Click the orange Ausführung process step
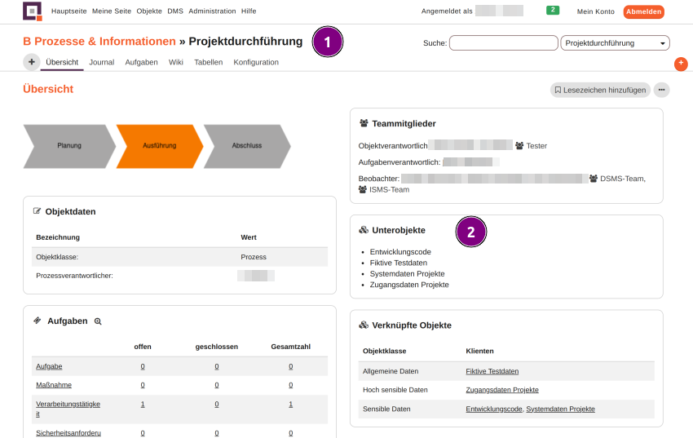Screen dimensions: 693x438 pyautogui.click(x=159, y=145)
